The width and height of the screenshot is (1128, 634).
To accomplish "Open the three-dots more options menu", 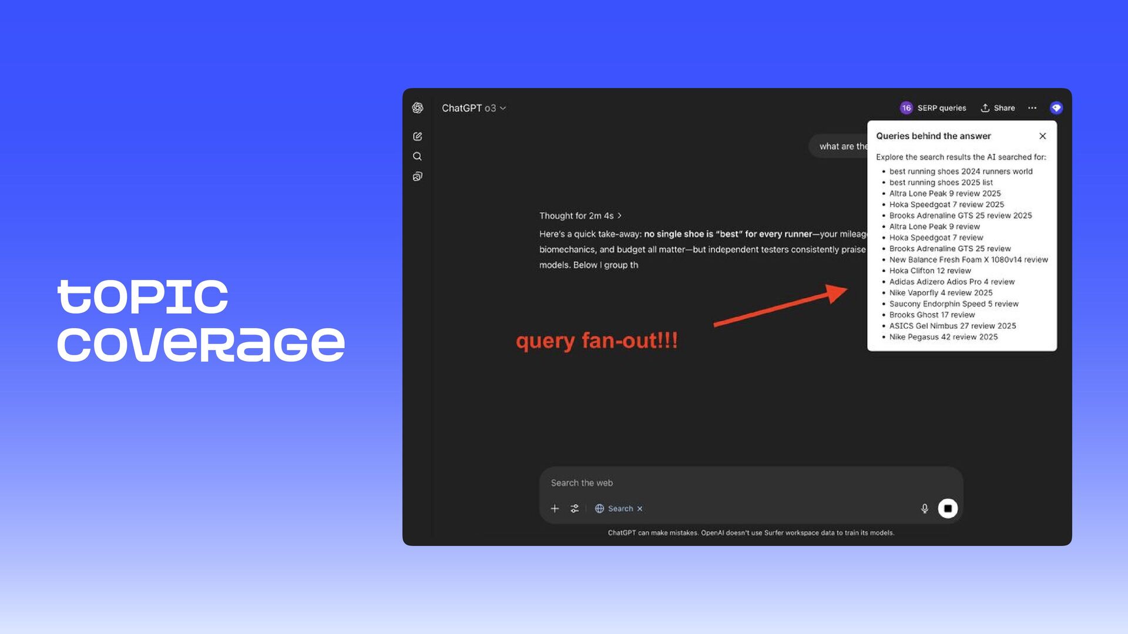I will pos(1032,108).
